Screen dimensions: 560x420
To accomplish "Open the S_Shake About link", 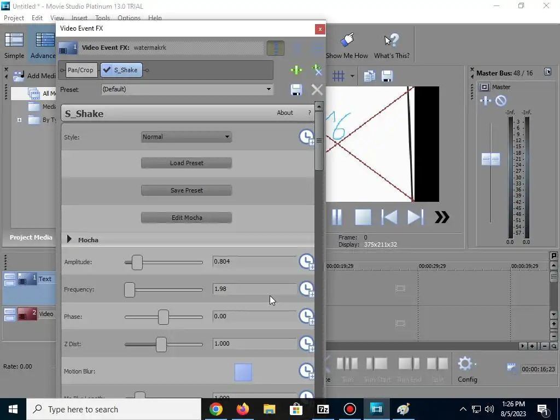I will pyautogui.click(x=284, y=113).
